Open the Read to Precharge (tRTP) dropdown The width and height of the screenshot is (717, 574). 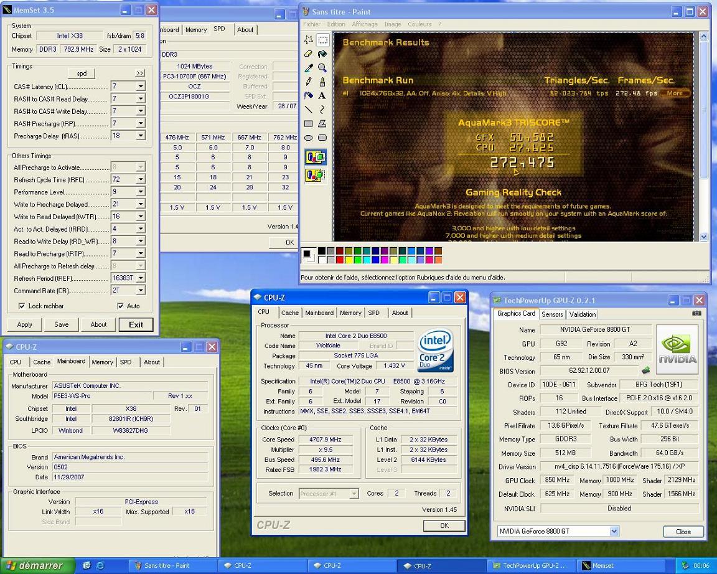pyautogui.click(x=141, y=253)
